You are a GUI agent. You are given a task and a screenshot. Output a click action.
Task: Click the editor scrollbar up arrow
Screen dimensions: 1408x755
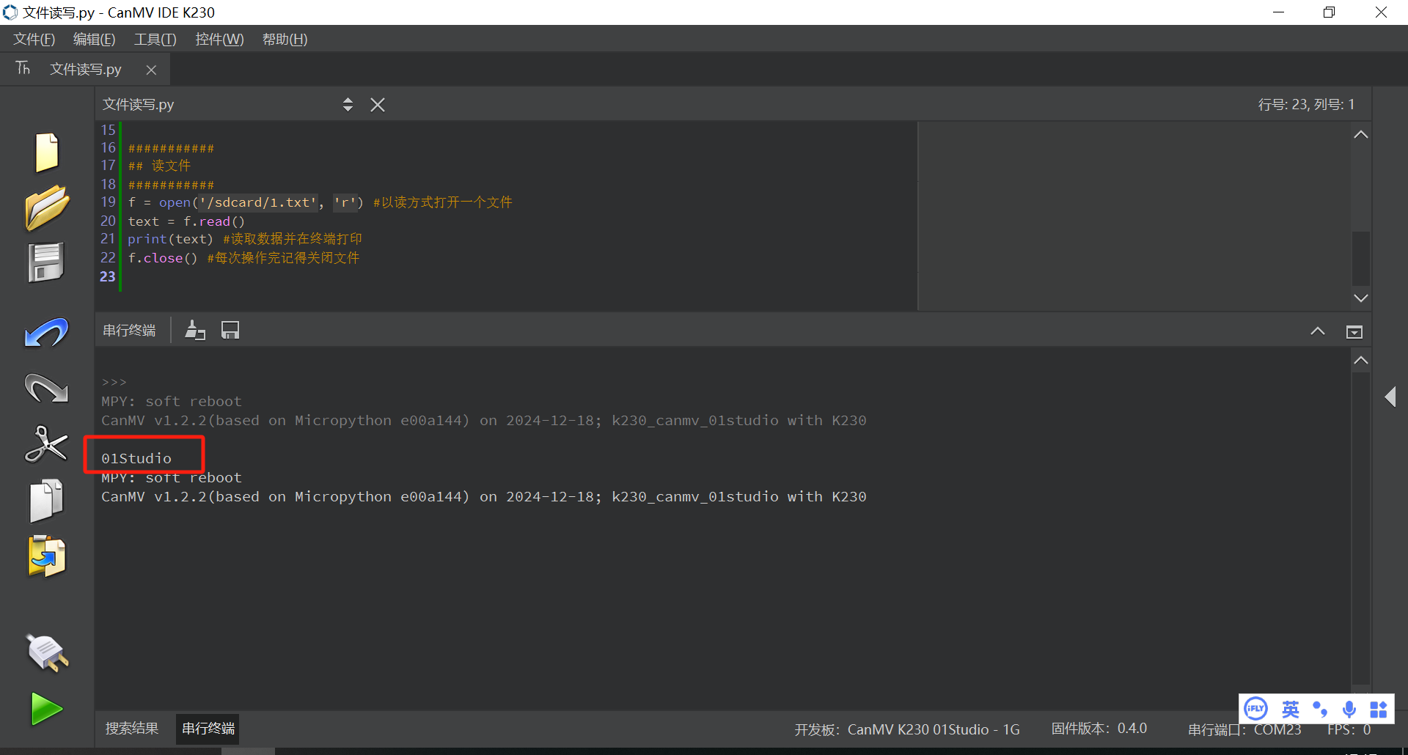(x=1360, y=134)
